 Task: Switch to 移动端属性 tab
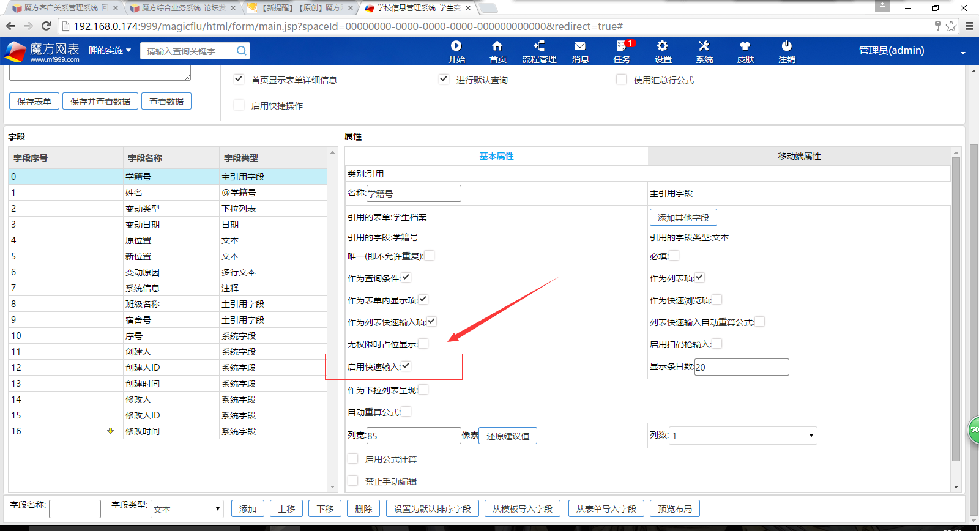(x=799, y=156)
